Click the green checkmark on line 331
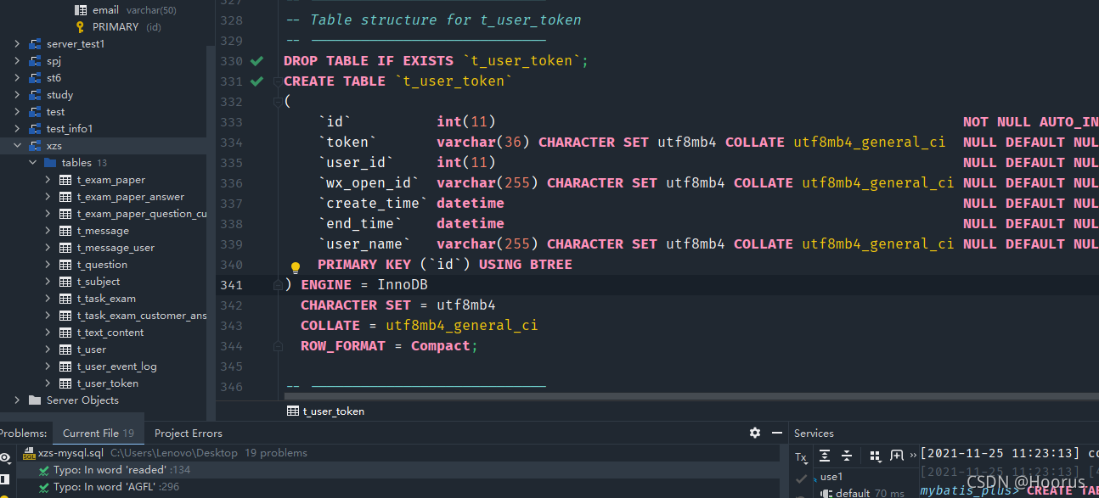The width and height of the screenshot is (1099, 498). [x=256, y=81]
